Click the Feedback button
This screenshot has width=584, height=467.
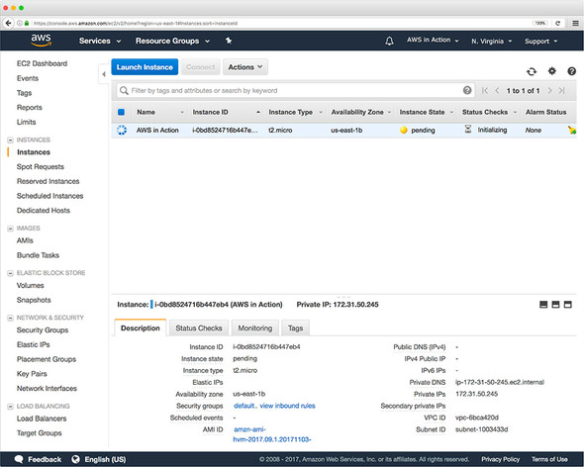pyautogui.click(x=38, y=459)
